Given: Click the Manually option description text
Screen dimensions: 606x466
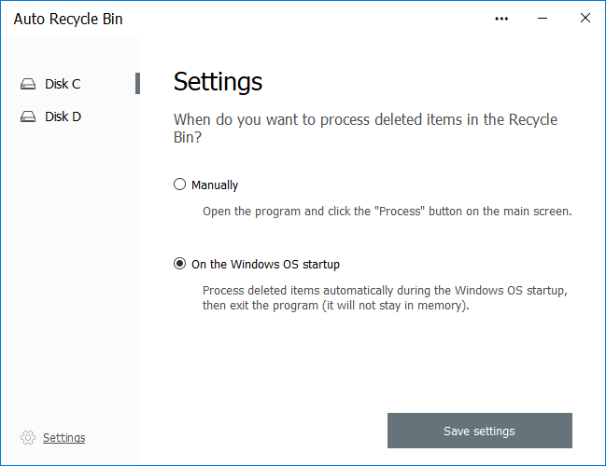Looking at the screenshot, I should click(387, 212).
